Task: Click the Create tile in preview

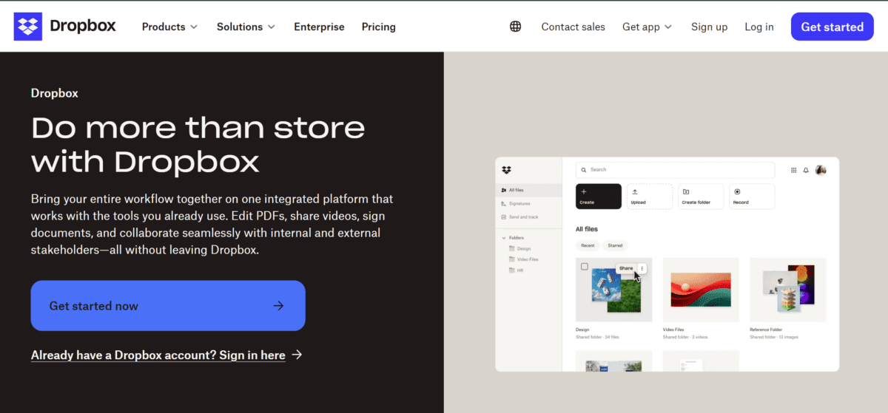Action: 599,197
